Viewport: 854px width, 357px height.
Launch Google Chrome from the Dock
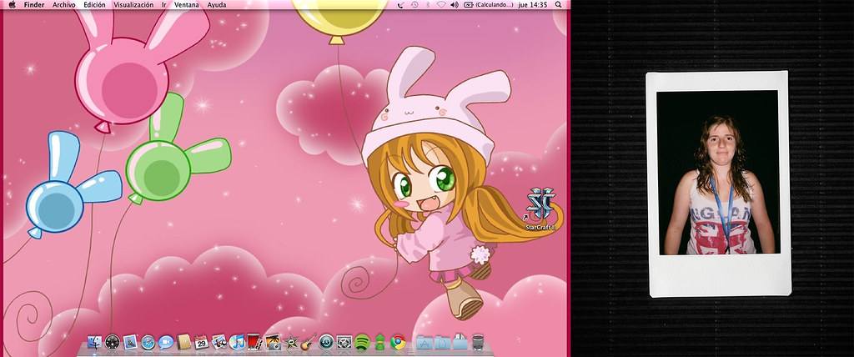pos(398,342)
